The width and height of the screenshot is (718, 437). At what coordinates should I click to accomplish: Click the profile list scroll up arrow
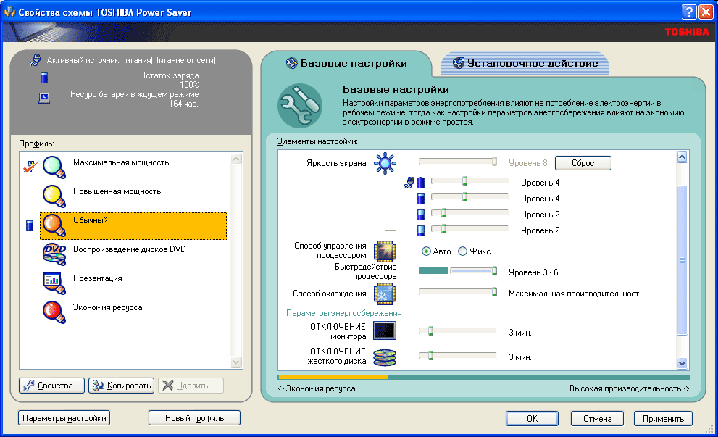point(236,159)
